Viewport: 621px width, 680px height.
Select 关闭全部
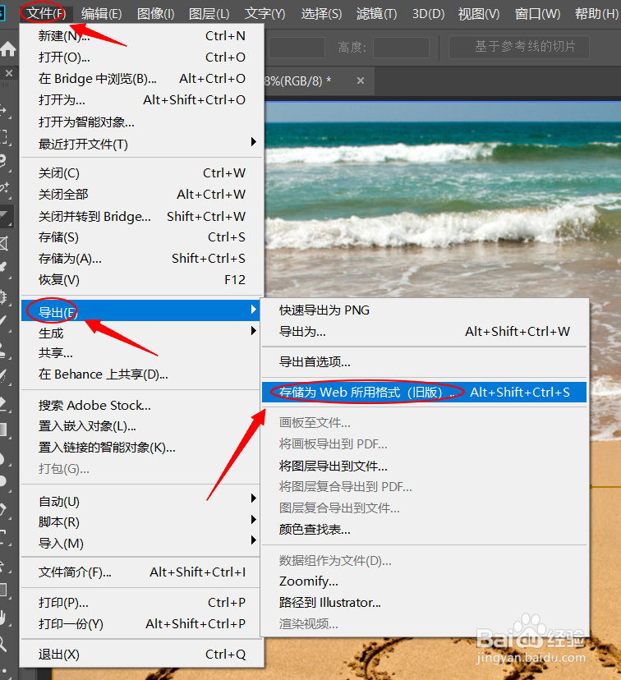tap(142, 195)
